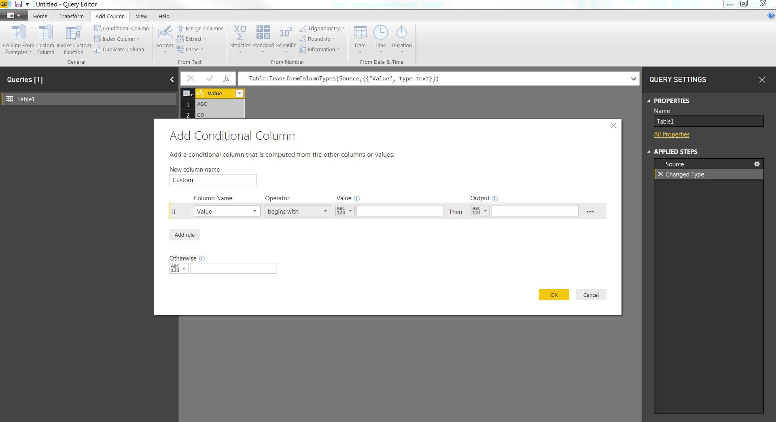
Task: Open the Help tab
Action: pyautogui.click(x=164, y=16)
